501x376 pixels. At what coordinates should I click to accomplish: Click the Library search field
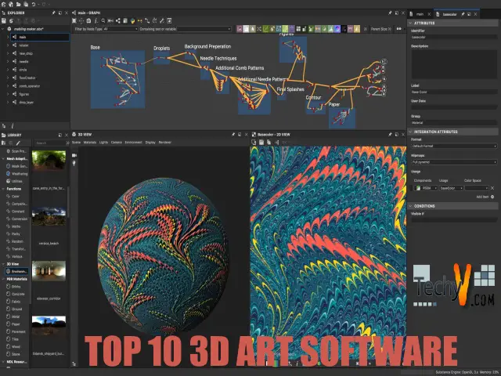click(x=49, y=143)
